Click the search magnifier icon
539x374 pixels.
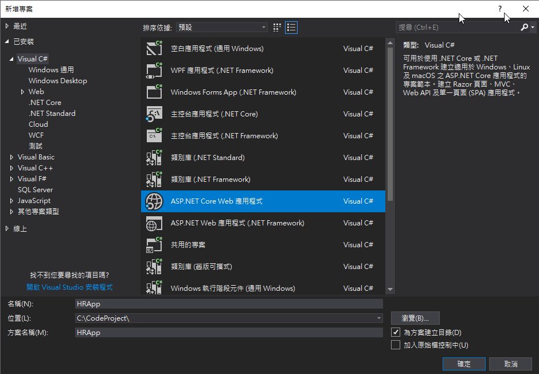pyautogui.click(x=524, y=27)
